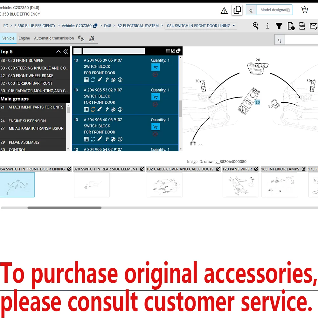Open 102 CABLE COVER AND CABLE DUCTS thumbnail
Image resolution: width=318 pixels, height=318 pixels.
[x=164, y=185]
